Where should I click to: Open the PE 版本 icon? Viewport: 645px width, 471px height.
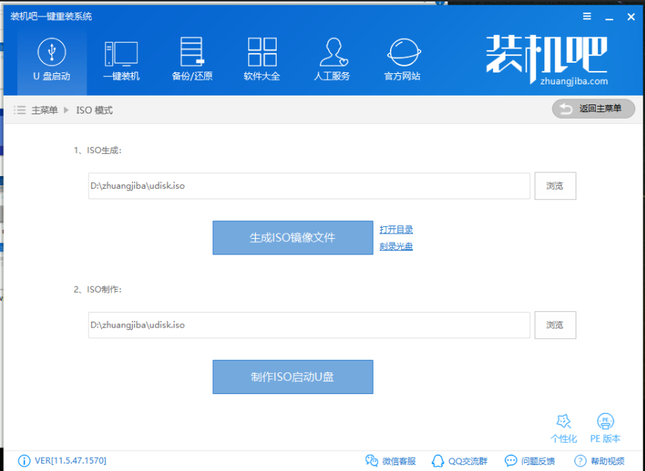[x=605, y=428]
